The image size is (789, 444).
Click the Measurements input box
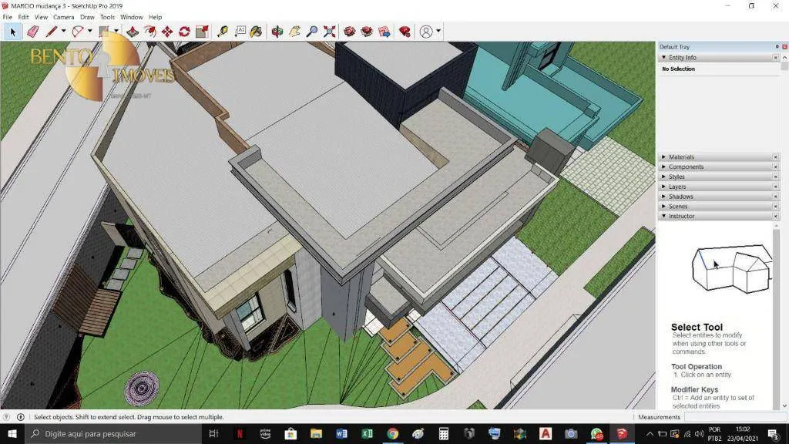pos(736,417)
